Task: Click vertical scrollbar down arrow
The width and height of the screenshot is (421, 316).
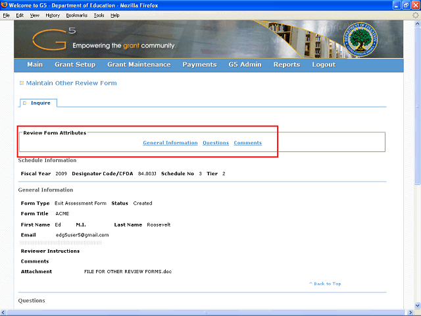Action: point(418,305)
